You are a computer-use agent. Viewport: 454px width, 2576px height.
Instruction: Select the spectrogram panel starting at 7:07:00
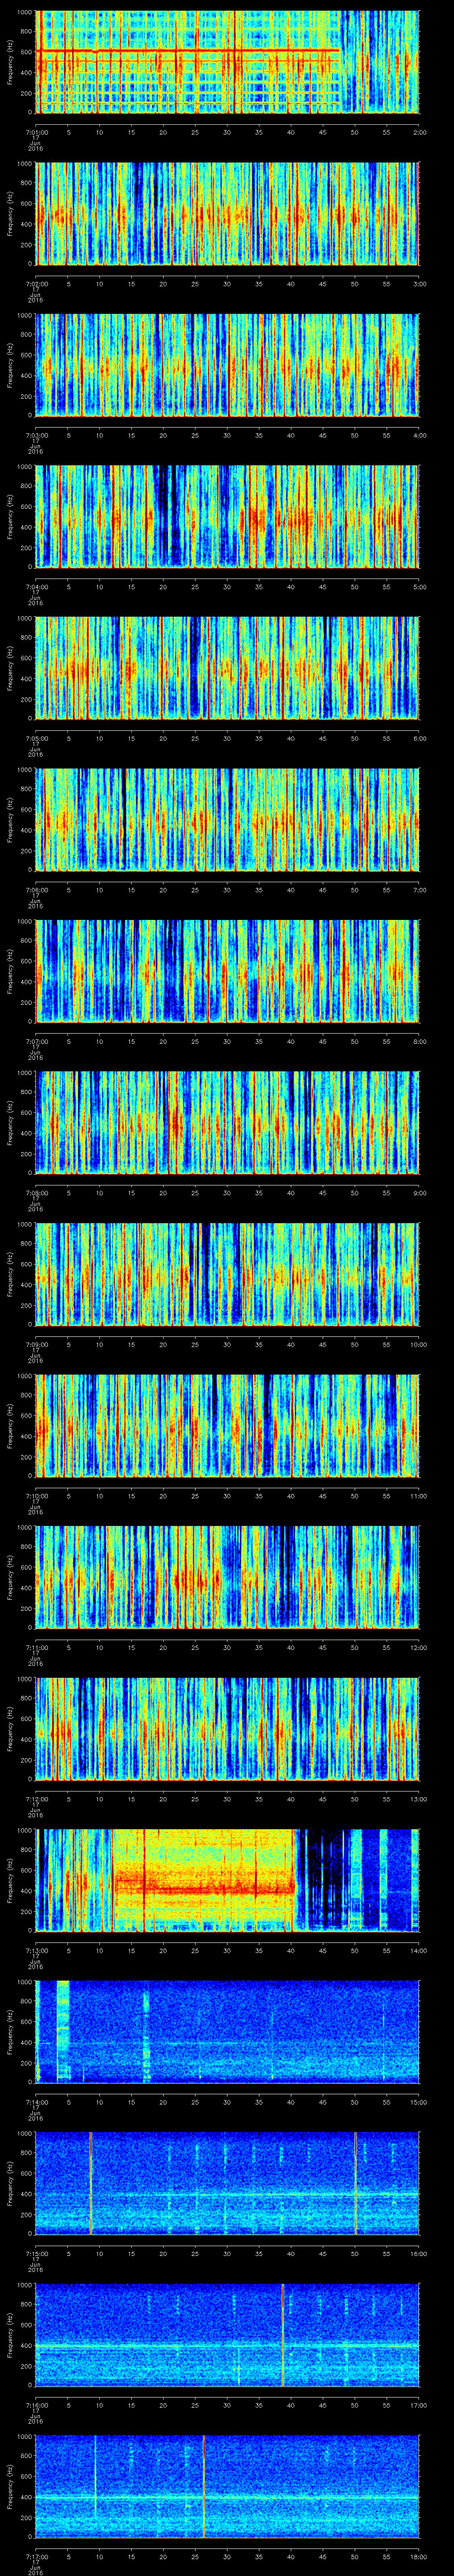(227, 971)
